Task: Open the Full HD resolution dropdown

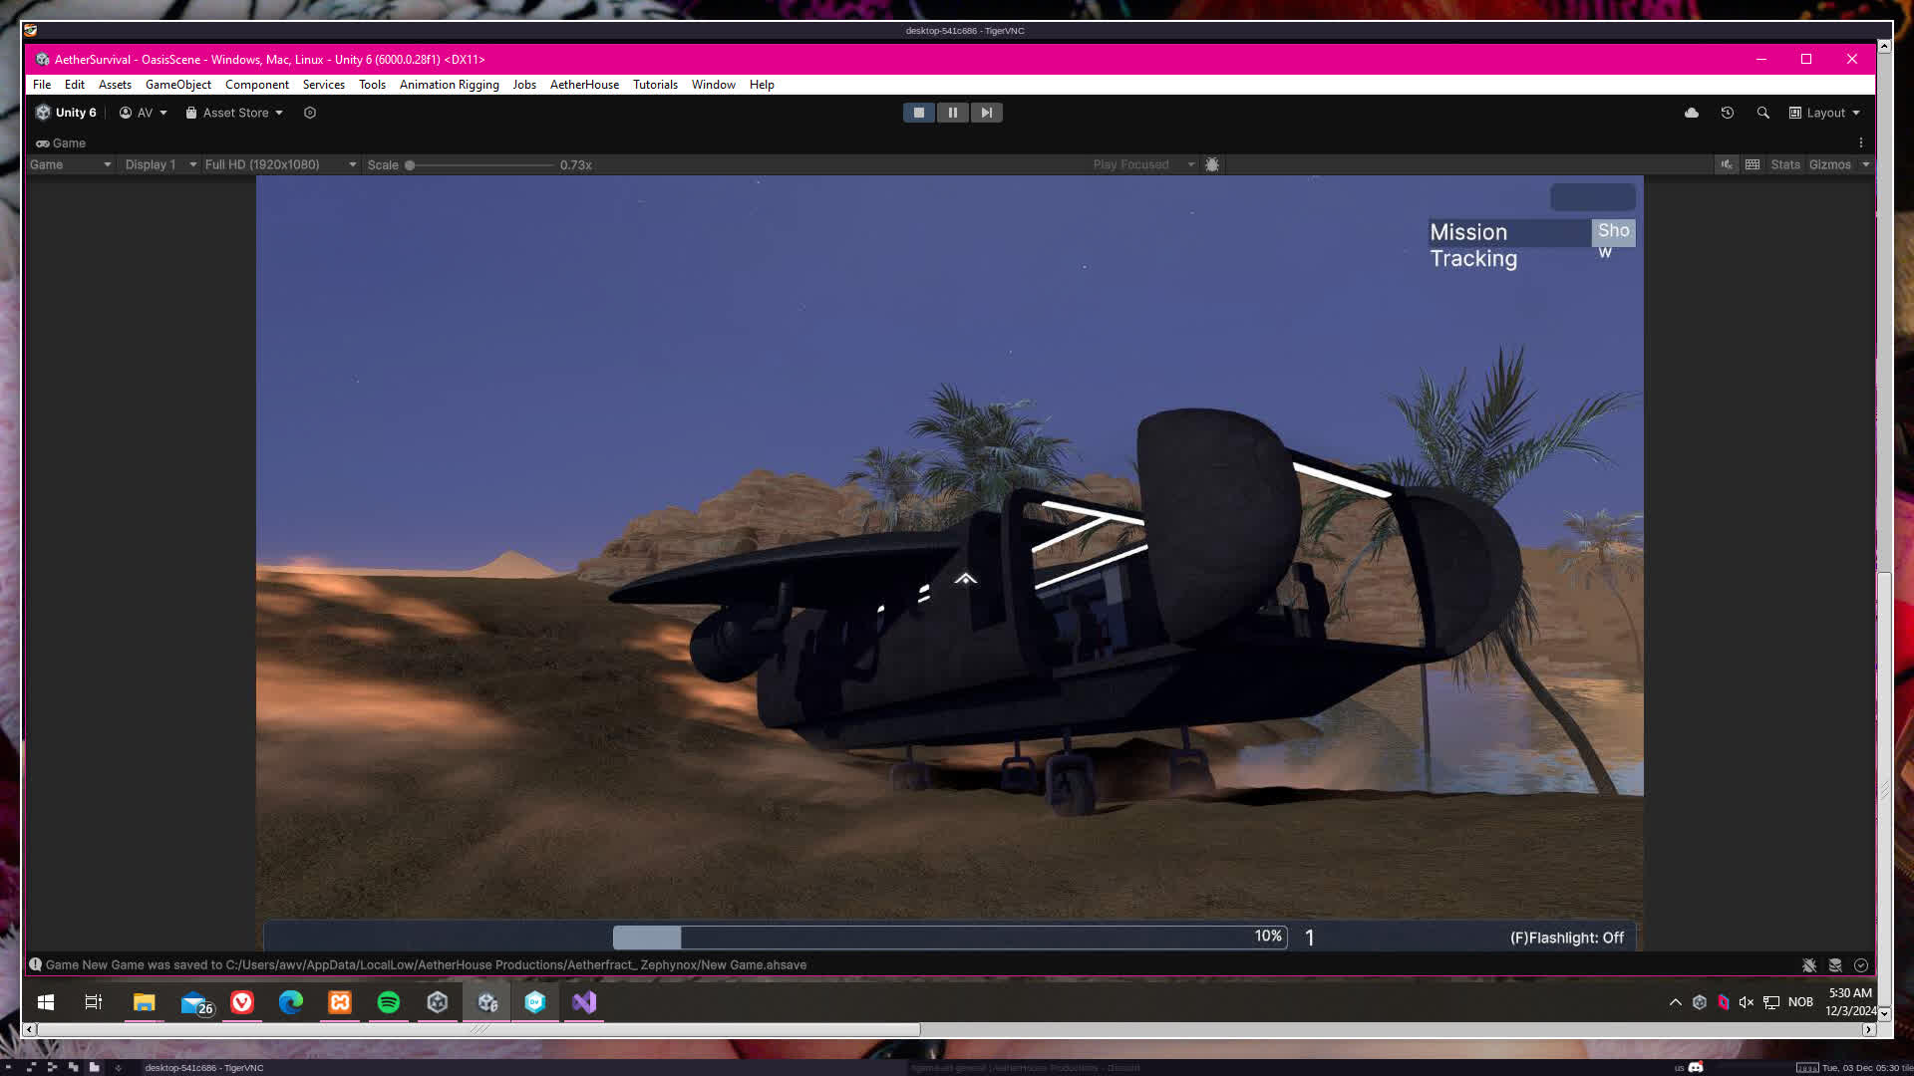Action: point(280,164)
